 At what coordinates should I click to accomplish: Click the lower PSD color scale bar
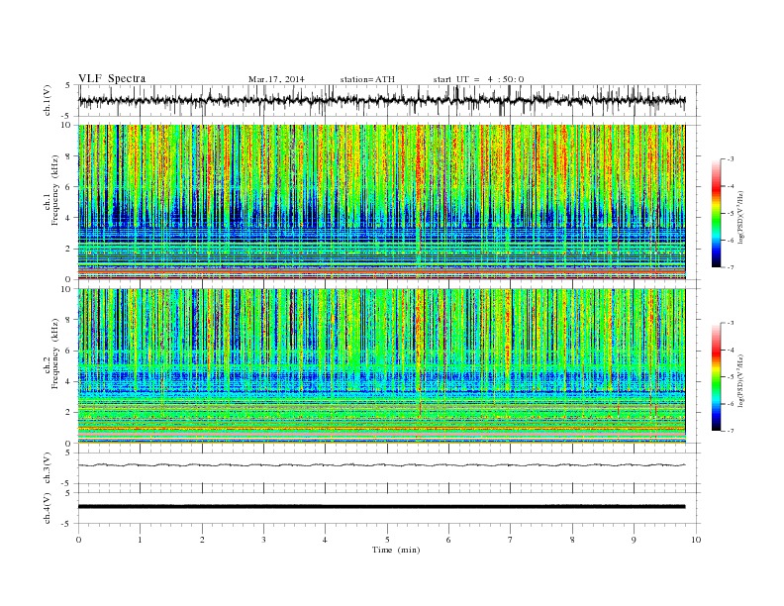point(716,376)
